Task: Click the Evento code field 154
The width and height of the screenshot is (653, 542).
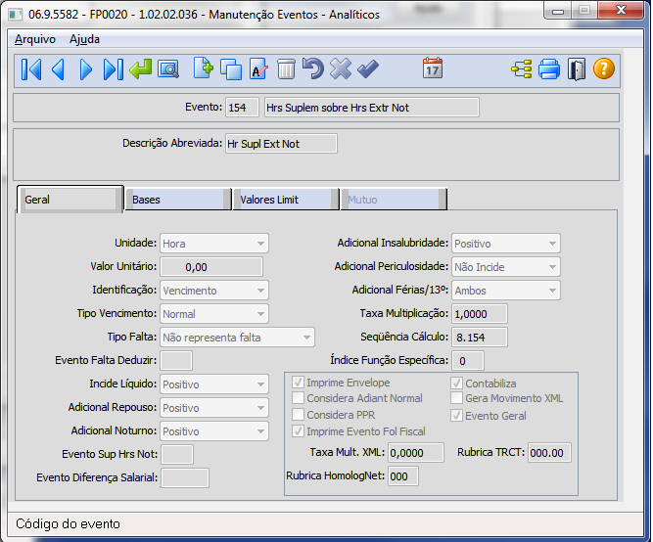Action: pos(242,108)
